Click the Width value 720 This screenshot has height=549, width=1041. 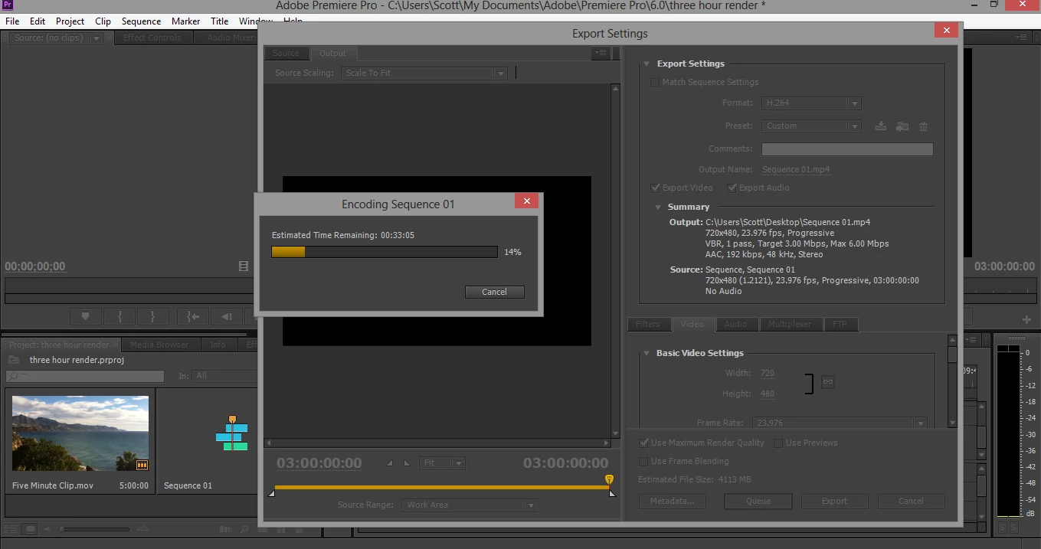click(768, 374)
